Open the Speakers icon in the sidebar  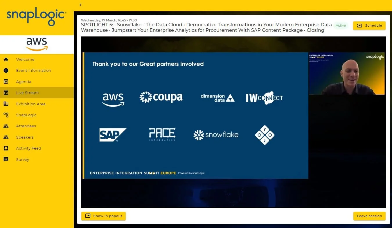click(6, 137)
